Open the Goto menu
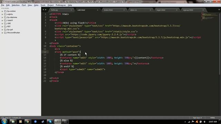The width and height of the screenshot is (221, 124). (36, 5)
